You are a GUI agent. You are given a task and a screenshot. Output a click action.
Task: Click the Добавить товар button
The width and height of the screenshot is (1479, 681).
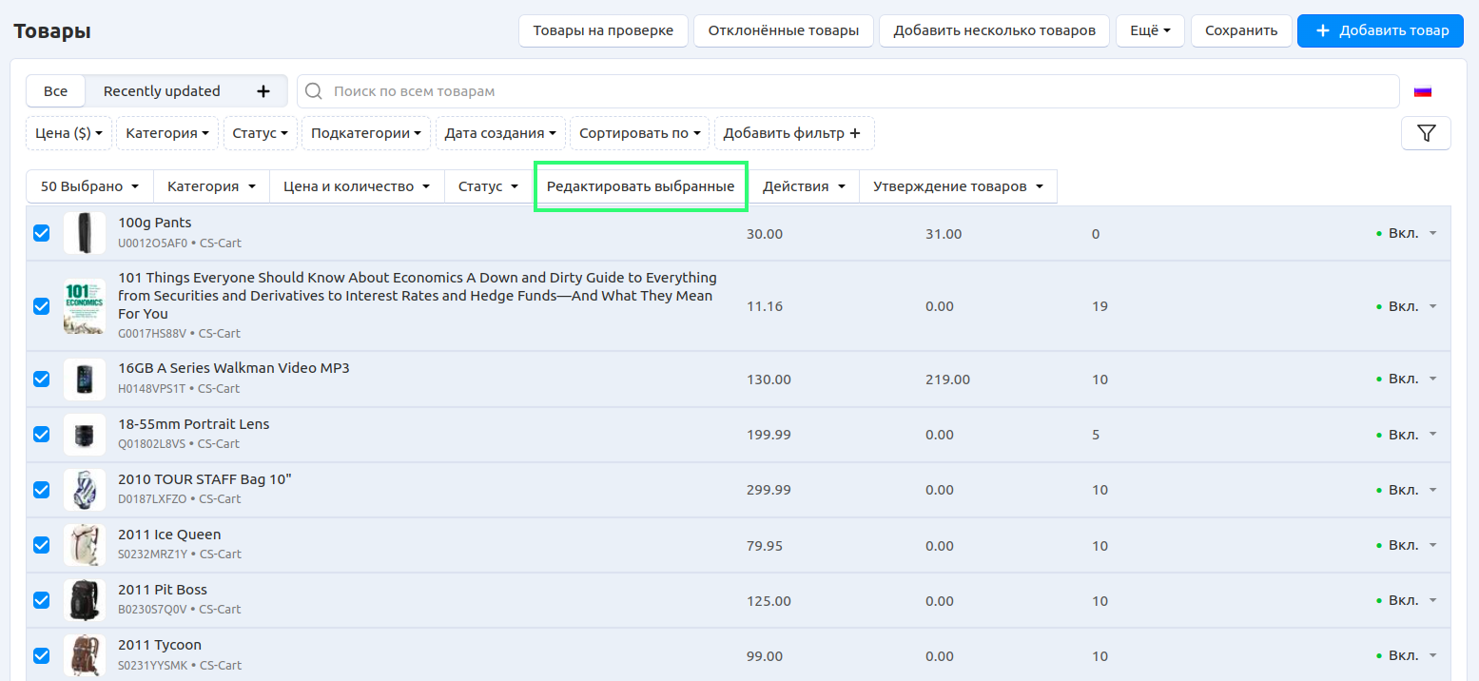1381,30
